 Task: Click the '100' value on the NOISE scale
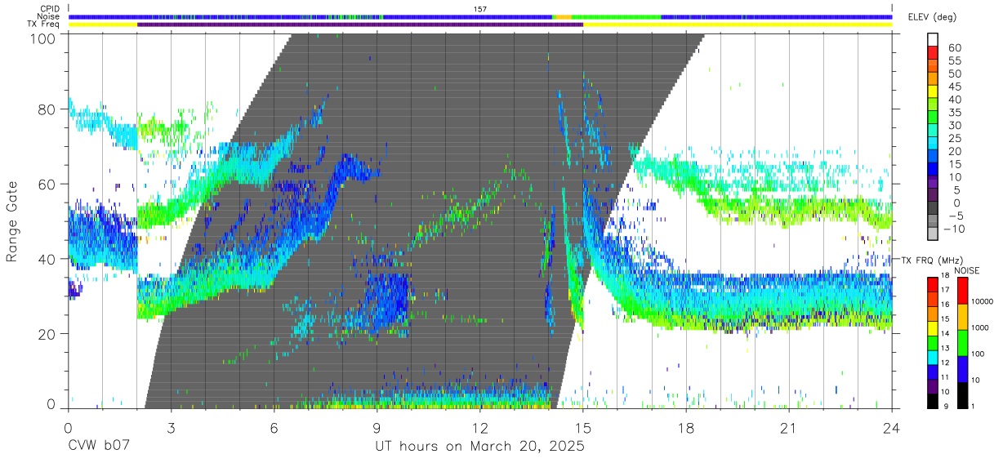click(x=977, y=354)
